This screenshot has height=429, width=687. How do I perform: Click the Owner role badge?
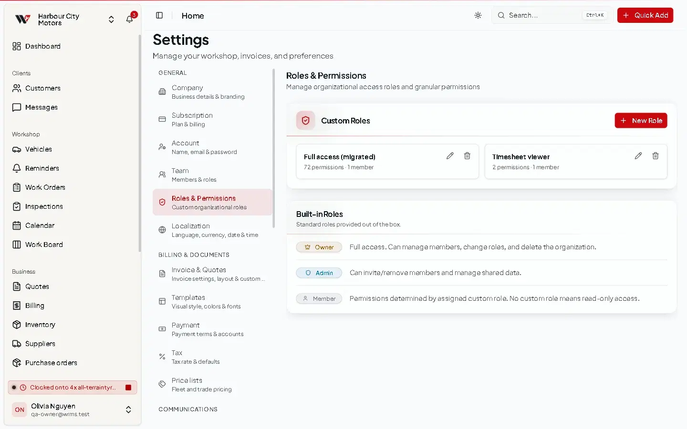[x=319, y=247]
